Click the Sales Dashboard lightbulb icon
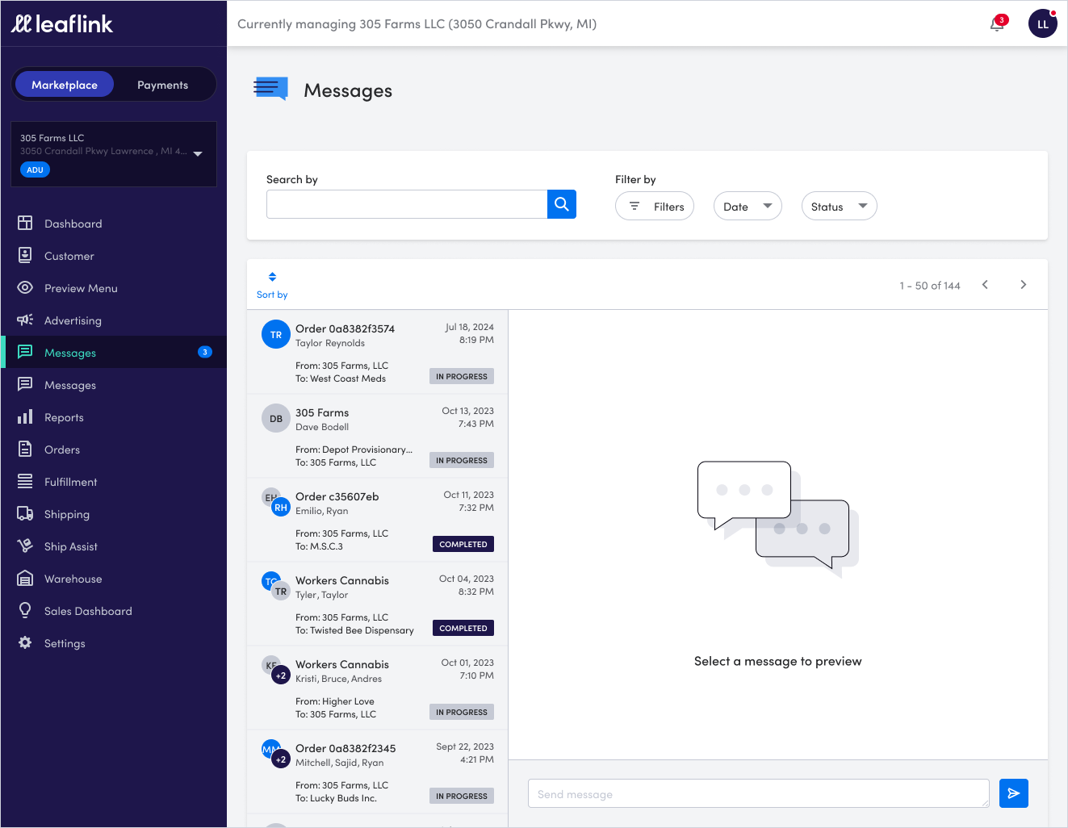The image size is (1068, 828). point(25,610)
